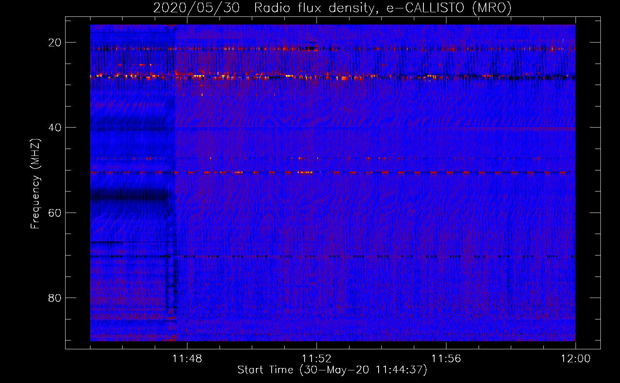The width and height of the screenshot is (620, 383).
Task: Click the 'Frequency (MHZ)' axis label
Action: (35, 184)
